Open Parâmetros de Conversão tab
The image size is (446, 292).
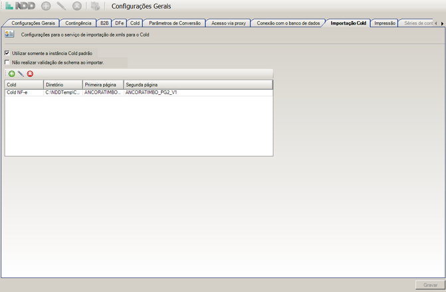175,23
